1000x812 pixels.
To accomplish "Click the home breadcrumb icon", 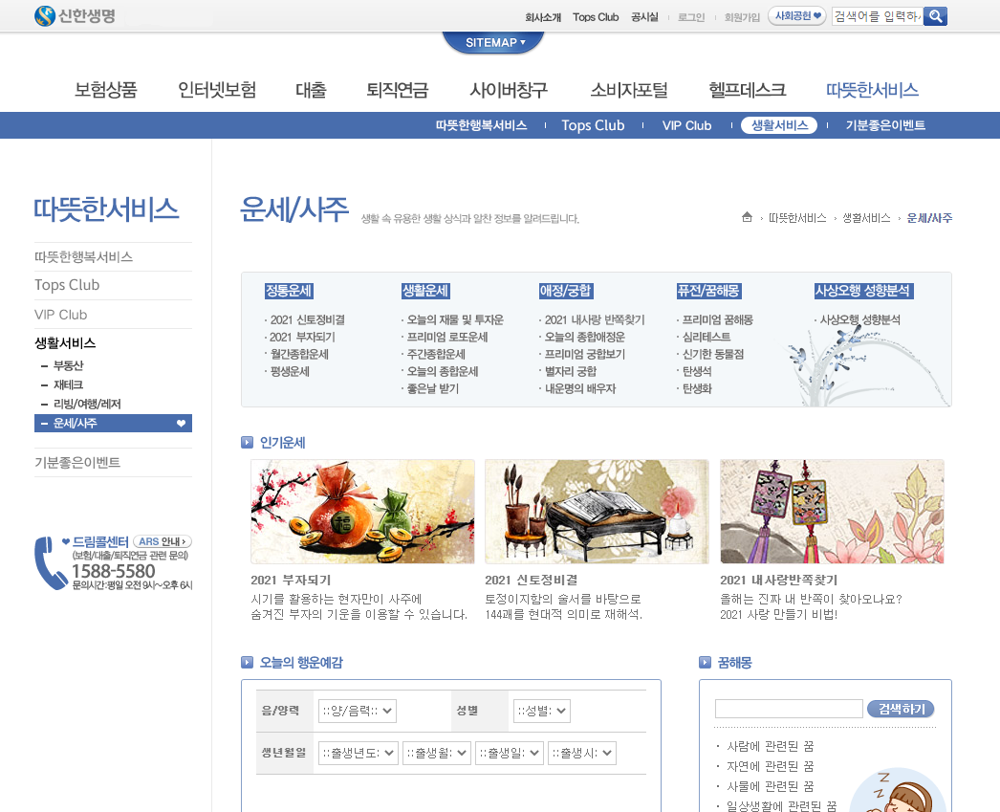I will (x=747, y=217).
